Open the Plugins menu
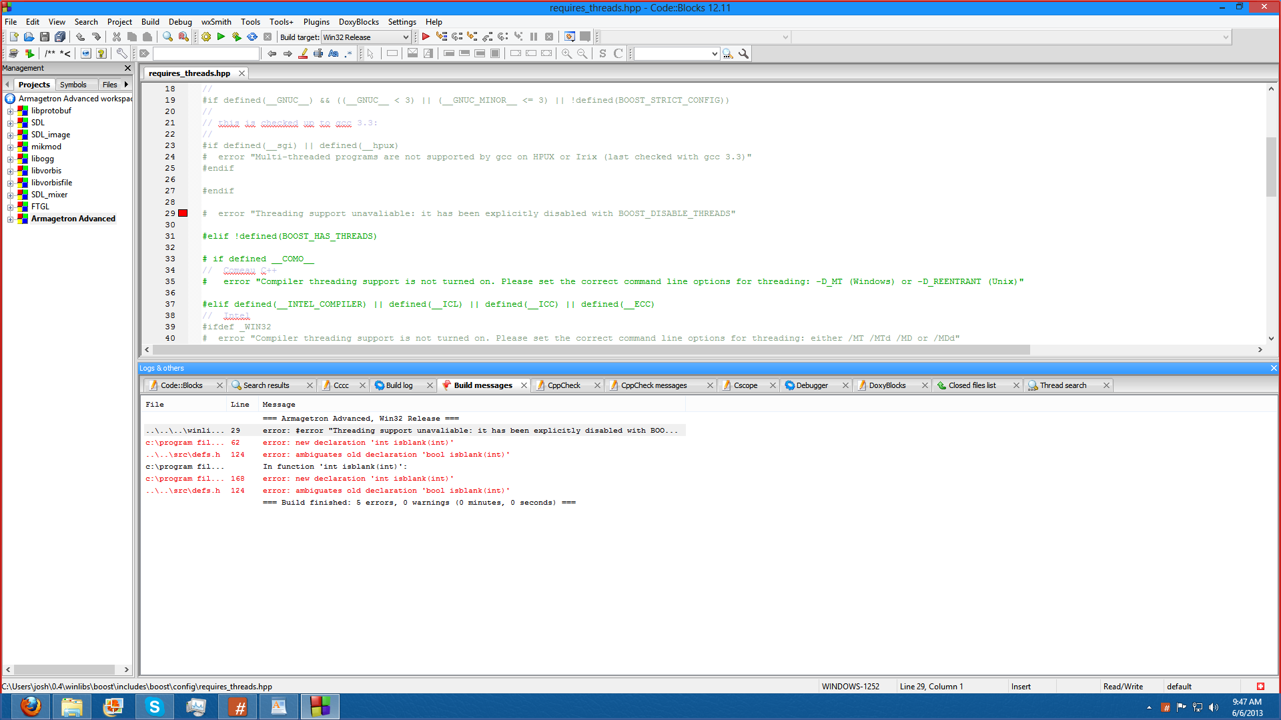Image resolution: width=1281 pixels, height=720 pixels. (x=316, y=22)
